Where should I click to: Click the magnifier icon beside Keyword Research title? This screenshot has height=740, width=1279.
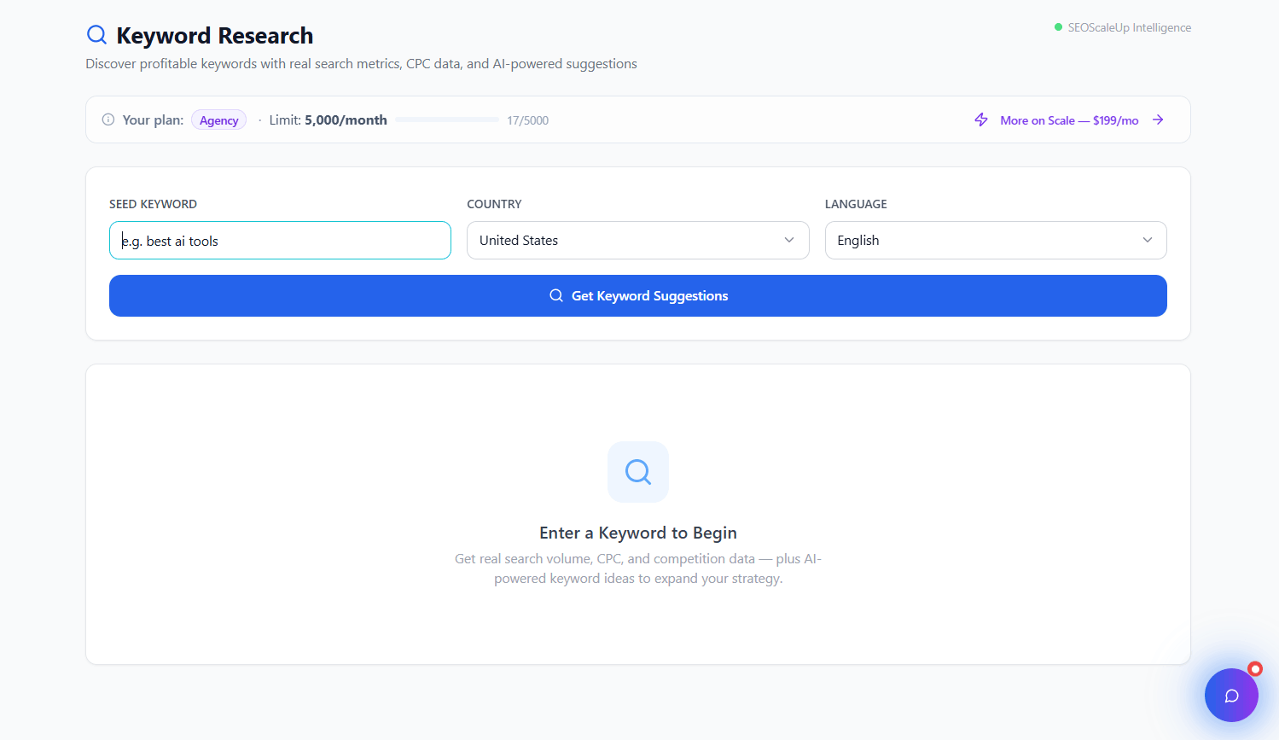[x=96, y=34]
